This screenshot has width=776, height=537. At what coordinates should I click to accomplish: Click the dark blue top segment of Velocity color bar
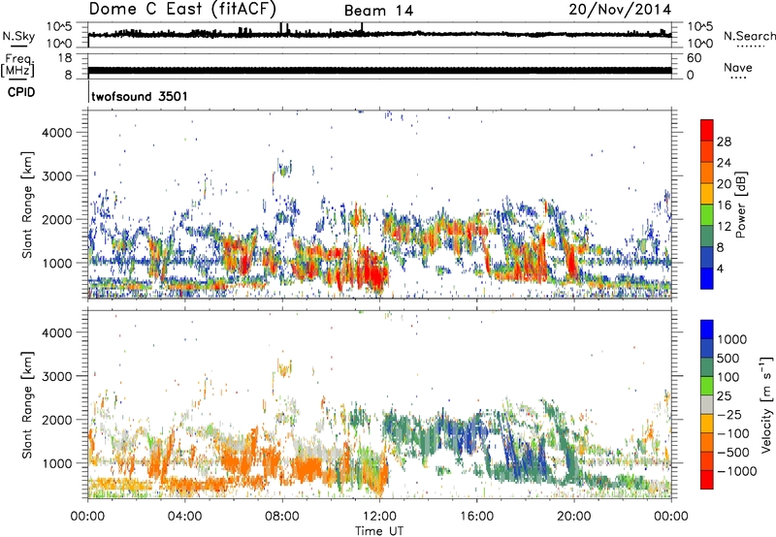[707, 330]
